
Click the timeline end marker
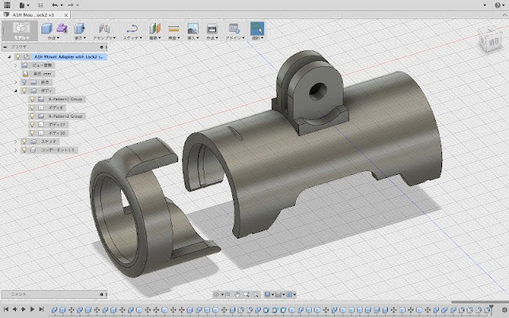[x=492, y=308]
